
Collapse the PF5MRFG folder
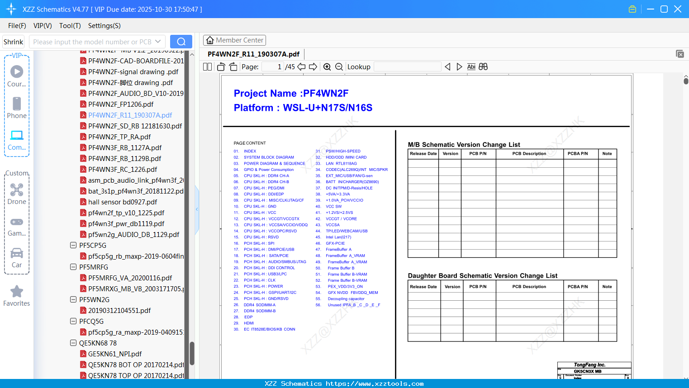(73, 267)
